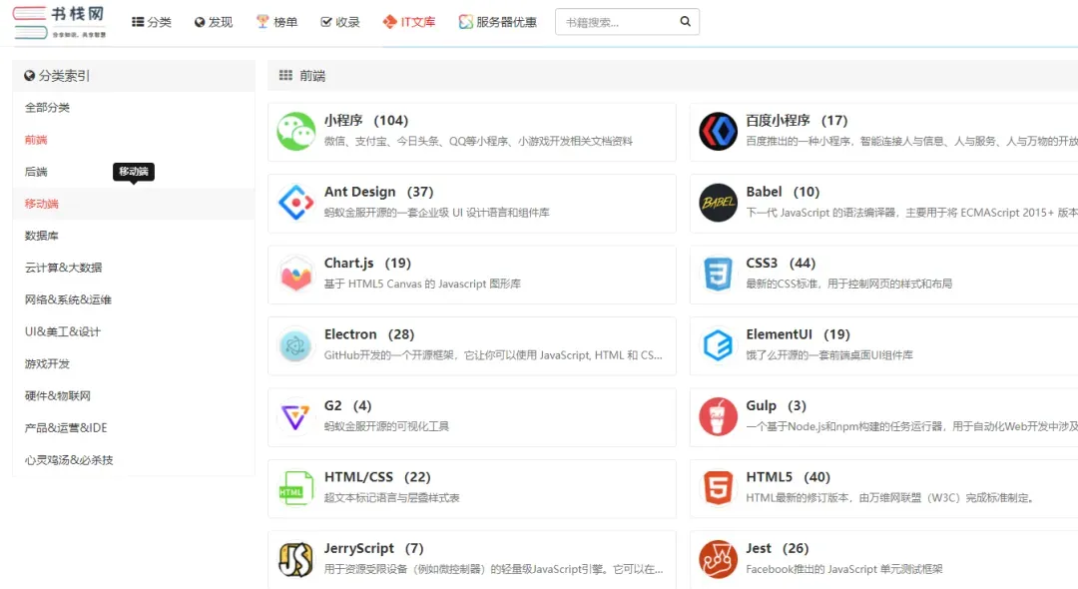
Task: Open the 百度小程序 (17) title
Action: click(797, 120)
